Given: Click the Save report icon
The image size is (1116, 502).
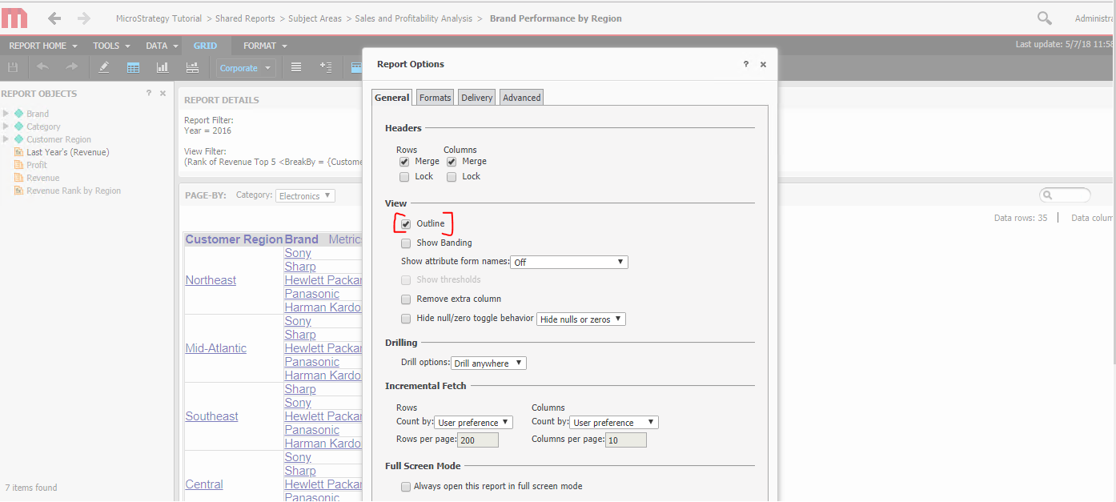Looking at the screenshot, I should (12, 67).
